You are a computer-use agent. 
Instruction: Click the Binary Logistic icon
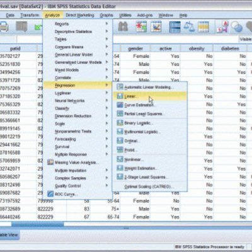point(120,123)
